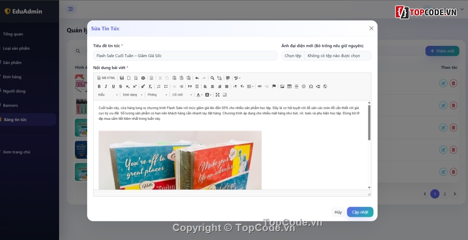The height and width of the screenshot is (240, 468).
Task: Click the Increase Indent icon
Action: pos(181,86)
